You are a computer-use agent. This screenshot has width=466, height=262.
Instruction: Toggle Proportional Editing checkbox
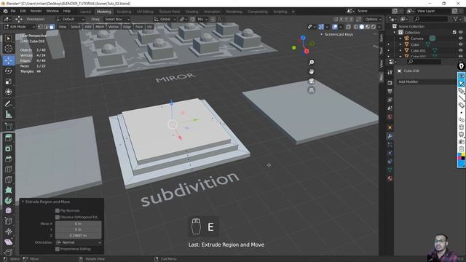pyautogui.click(x=58, y=249)
